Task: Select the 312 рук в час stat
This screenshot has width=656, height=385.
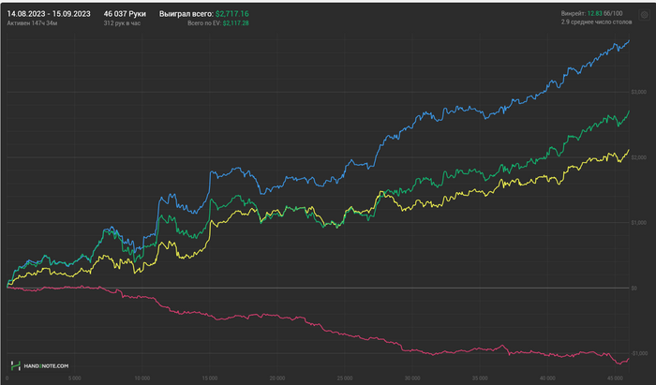Action: (x=122, y=22)
